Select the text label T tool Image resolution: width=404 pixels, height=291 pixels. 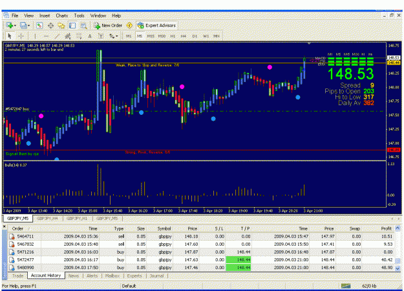101,36
